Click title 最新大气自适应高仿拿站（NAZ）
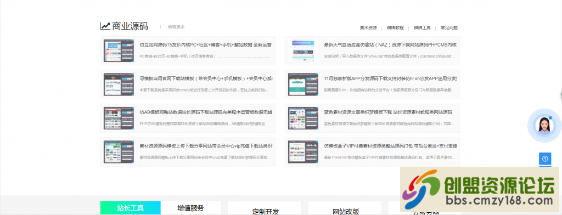This screenshot has width=562, height=215. click(x=390, y=45)
